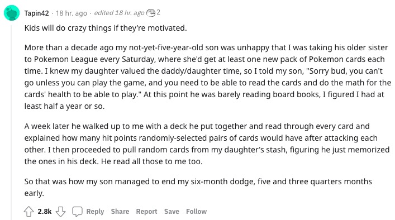Open the award icon next to edited time
This screenshot has height=220, width=395.
tap(151, 13)
